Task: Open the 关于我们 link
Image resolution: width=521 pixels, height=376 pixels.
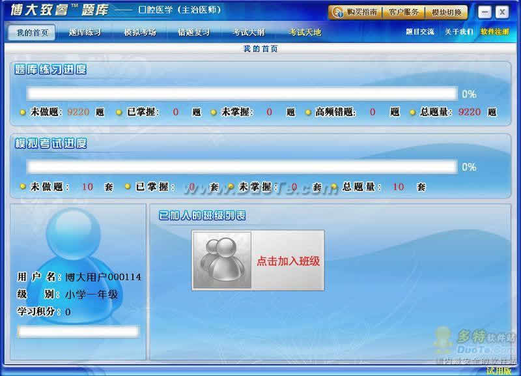Action: [x=458, y=32]
